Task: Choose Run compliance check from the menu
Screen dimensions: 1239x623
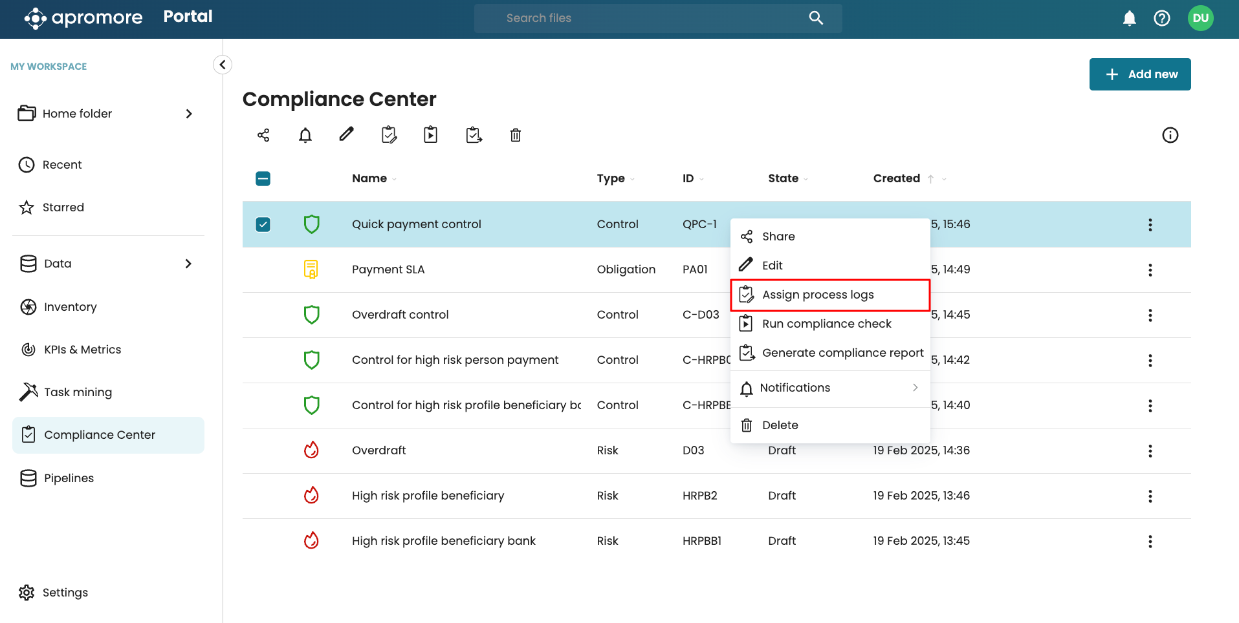Action: [x=826, y=324]
